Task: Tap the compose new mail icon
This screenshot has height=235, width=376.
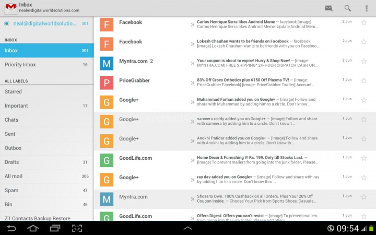Action: (x=329, y=8)
